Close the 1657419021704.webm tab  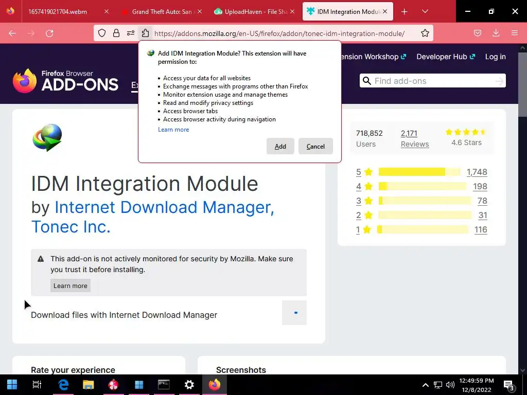[x=107, y=12]
